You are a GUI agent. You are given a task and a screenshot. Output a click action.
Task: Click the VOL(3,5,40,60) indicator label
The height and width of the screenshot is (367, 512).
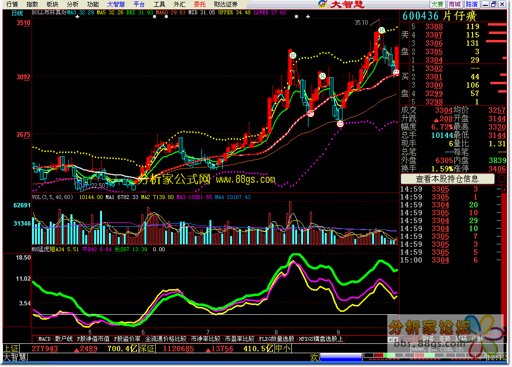pyautogui.click(x=52, y=197)
